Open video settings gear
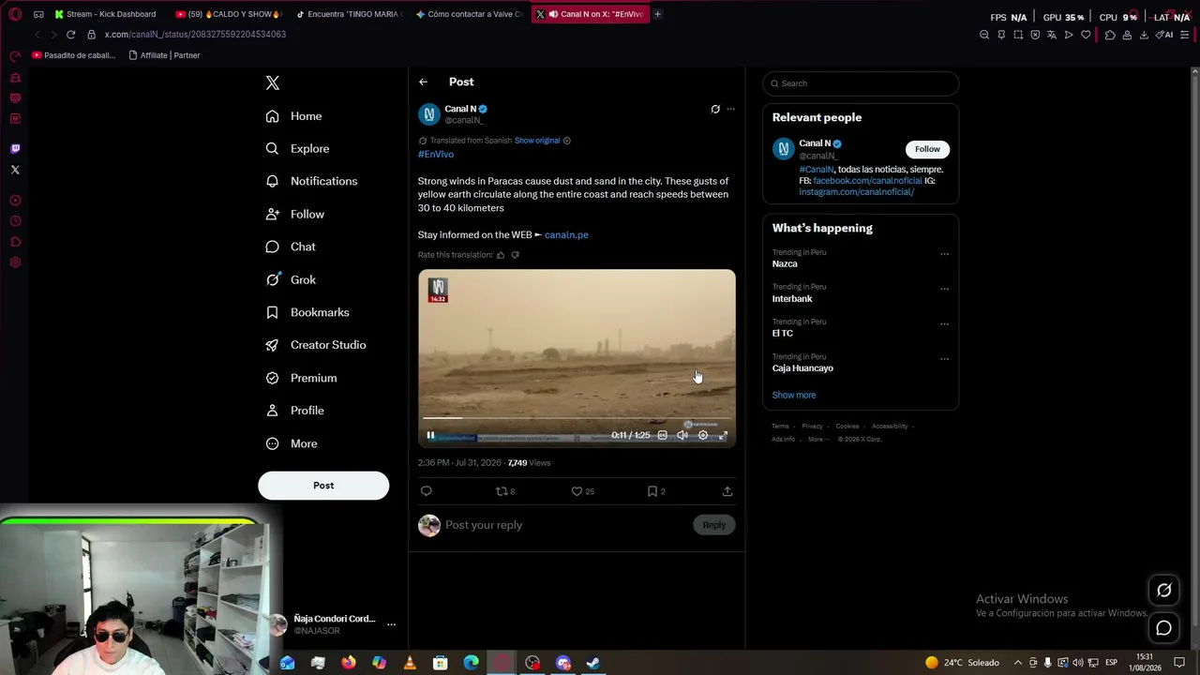1200x675 pixels. click(703, 435)
